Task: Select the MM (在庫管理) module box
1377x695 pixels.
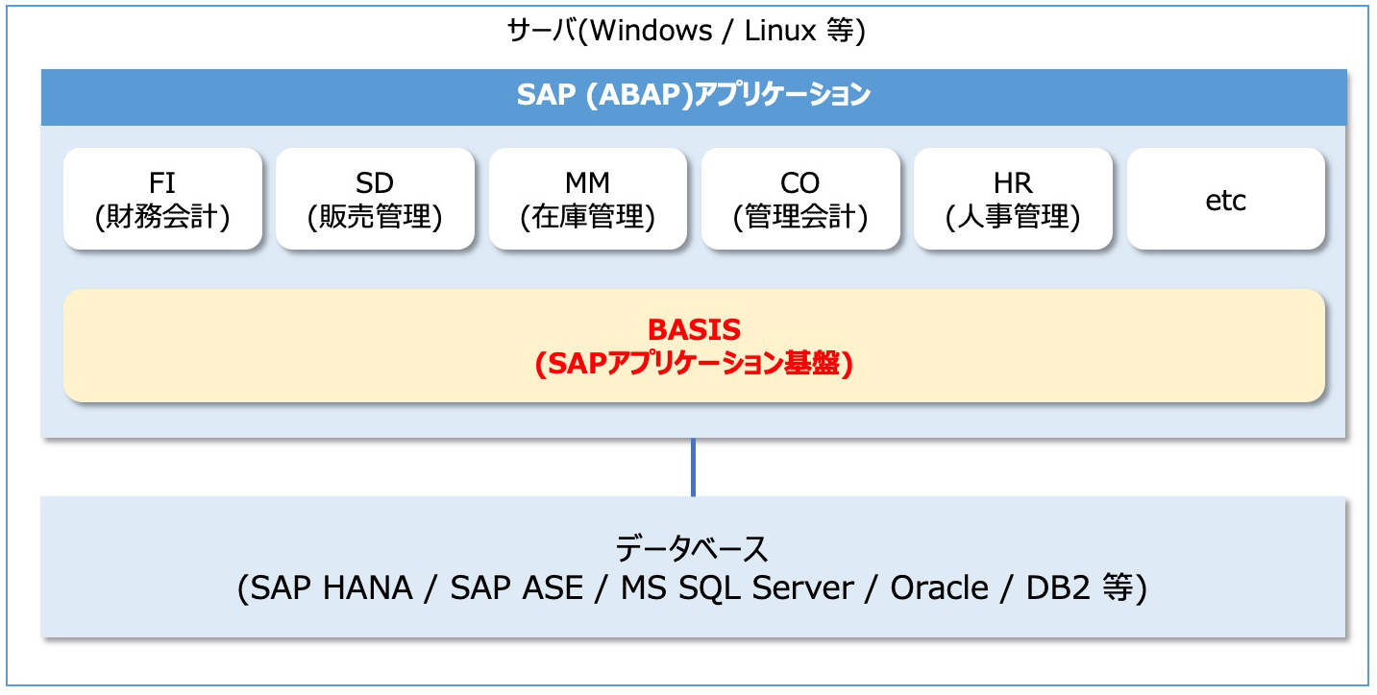Action: pos(588,198)
